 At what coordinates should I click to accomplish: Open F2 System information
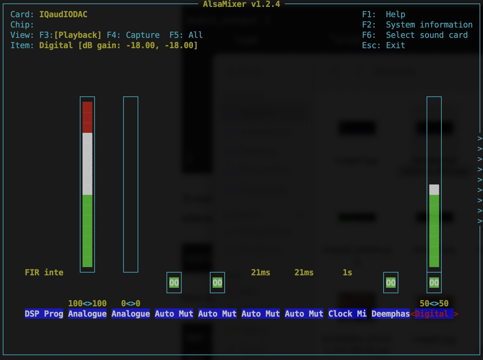click(417, 25)
